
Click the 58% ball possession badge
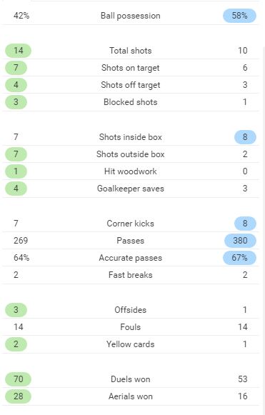[239, 16]
